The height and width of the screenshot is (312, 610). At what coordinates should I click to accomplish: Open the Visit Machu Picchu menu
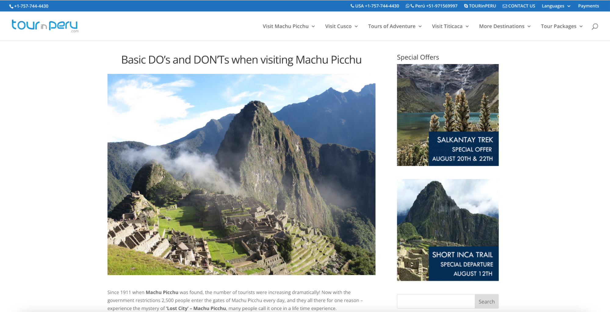point(288,26)
